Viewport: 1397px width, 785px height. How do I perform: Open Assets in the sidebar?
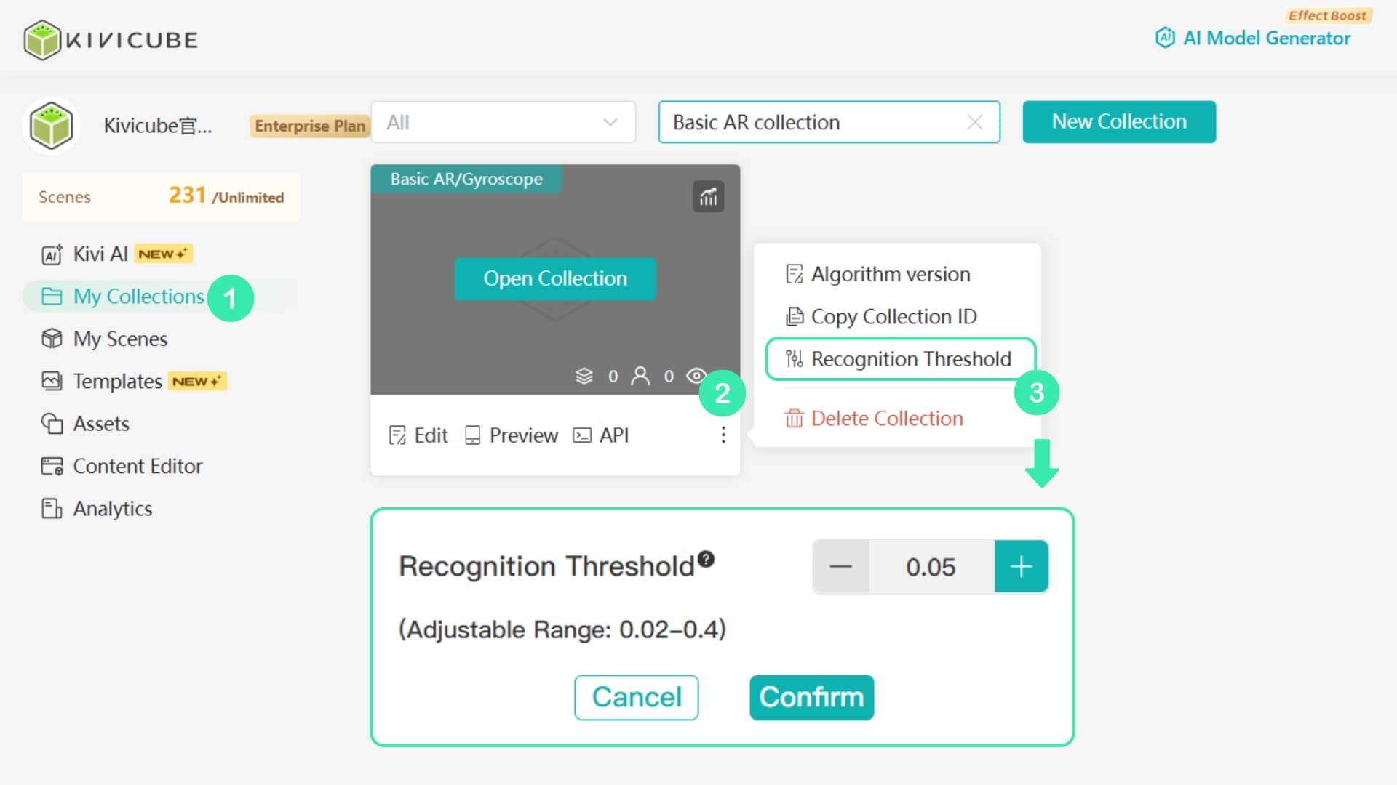[x=85, y=424]
